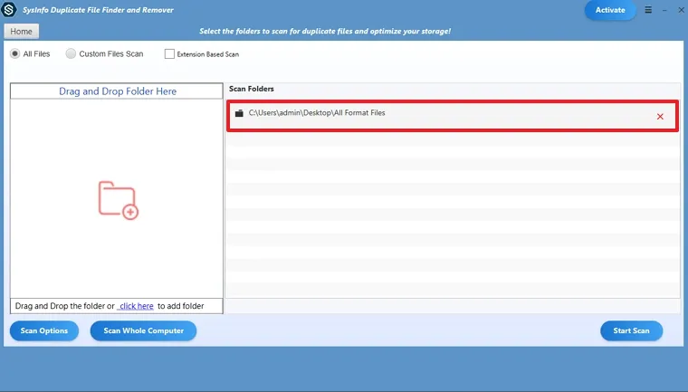This screenshot has width=688, height=392.
Task: Open the hamburger menu icon
Action: click(648, 10)
